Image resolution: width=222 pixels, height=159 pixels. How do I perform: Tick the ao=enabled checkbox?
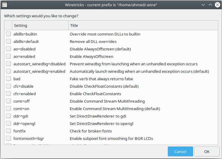pos(8,56)
